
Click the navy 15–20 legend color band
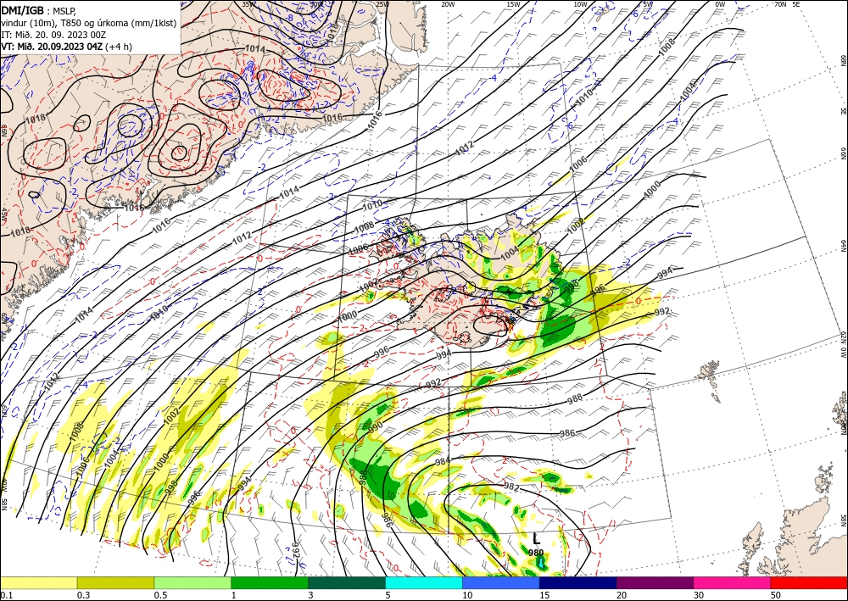578,582
